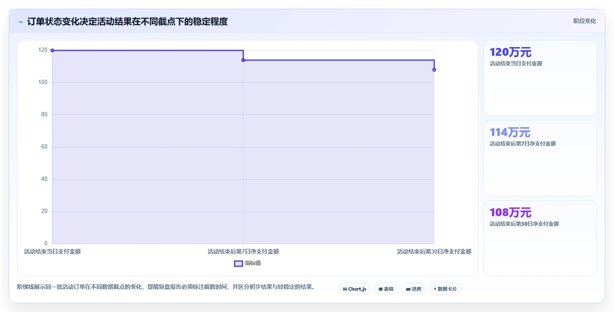Image resolution: width=614 pixels, height=312 pixels.
Task: Click the y-axis value 20
Action: tap(44, 211)
